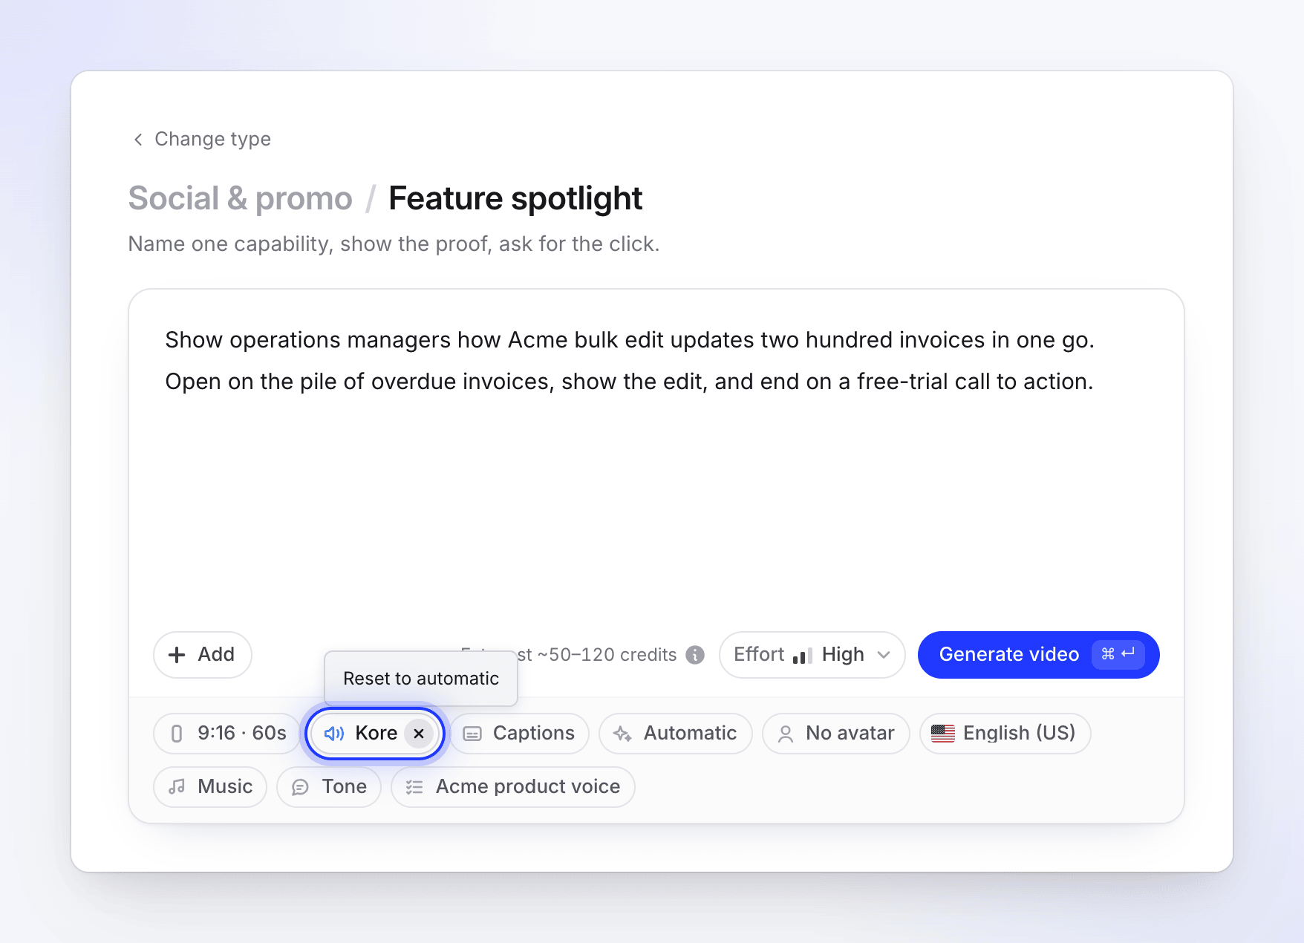
Task: Go back via Change type link
Action: point(201,139)
